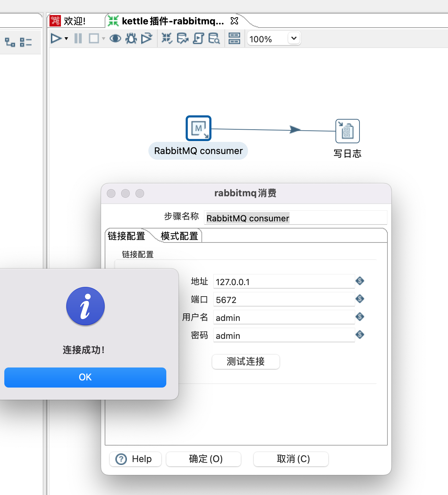Click the blue info icon in the alert
This screenshot has width=448, height=495.
(85, 306)
